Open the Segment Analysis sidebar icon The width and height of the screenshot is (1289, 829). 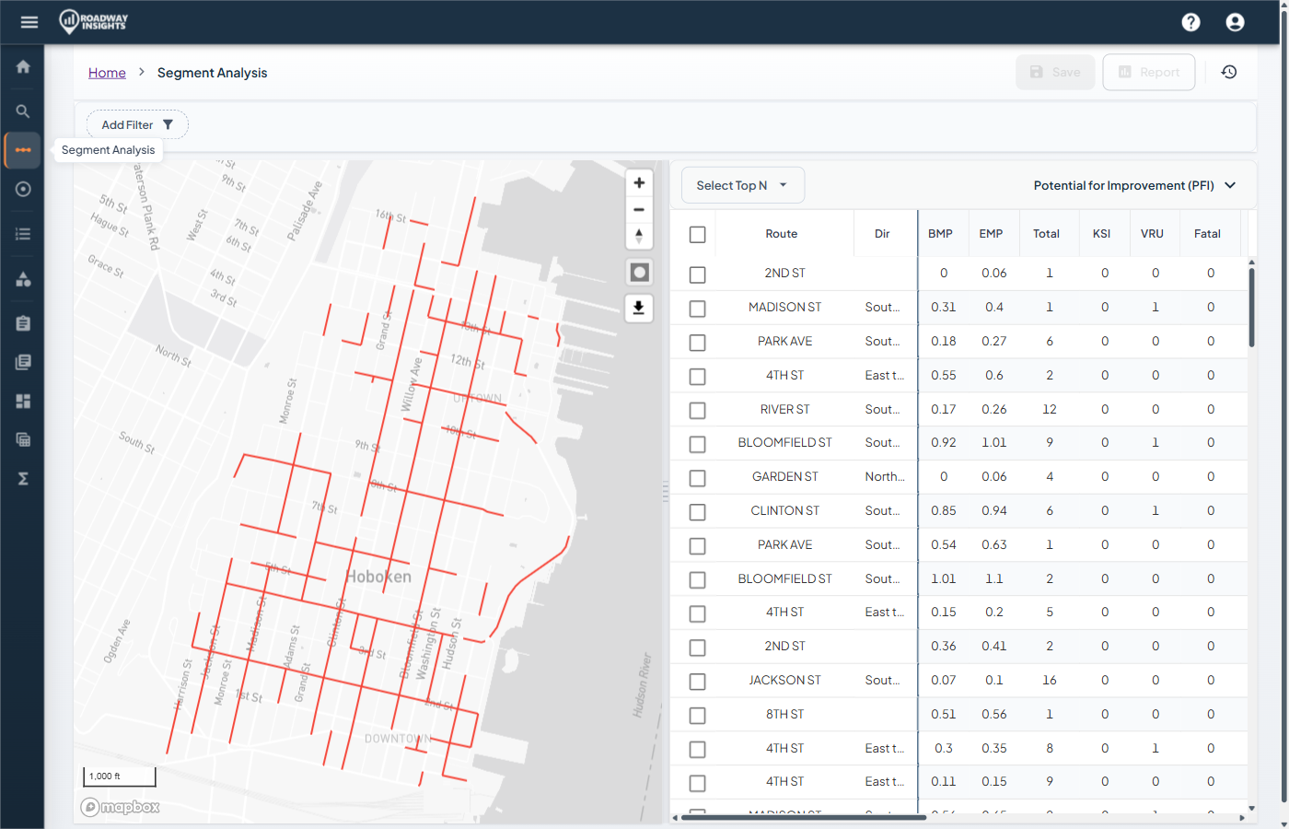(22, 150)
